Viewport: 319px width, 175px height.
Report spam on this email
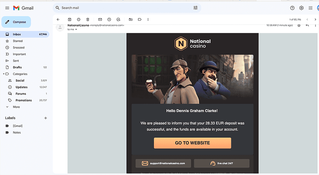point(79,20)
